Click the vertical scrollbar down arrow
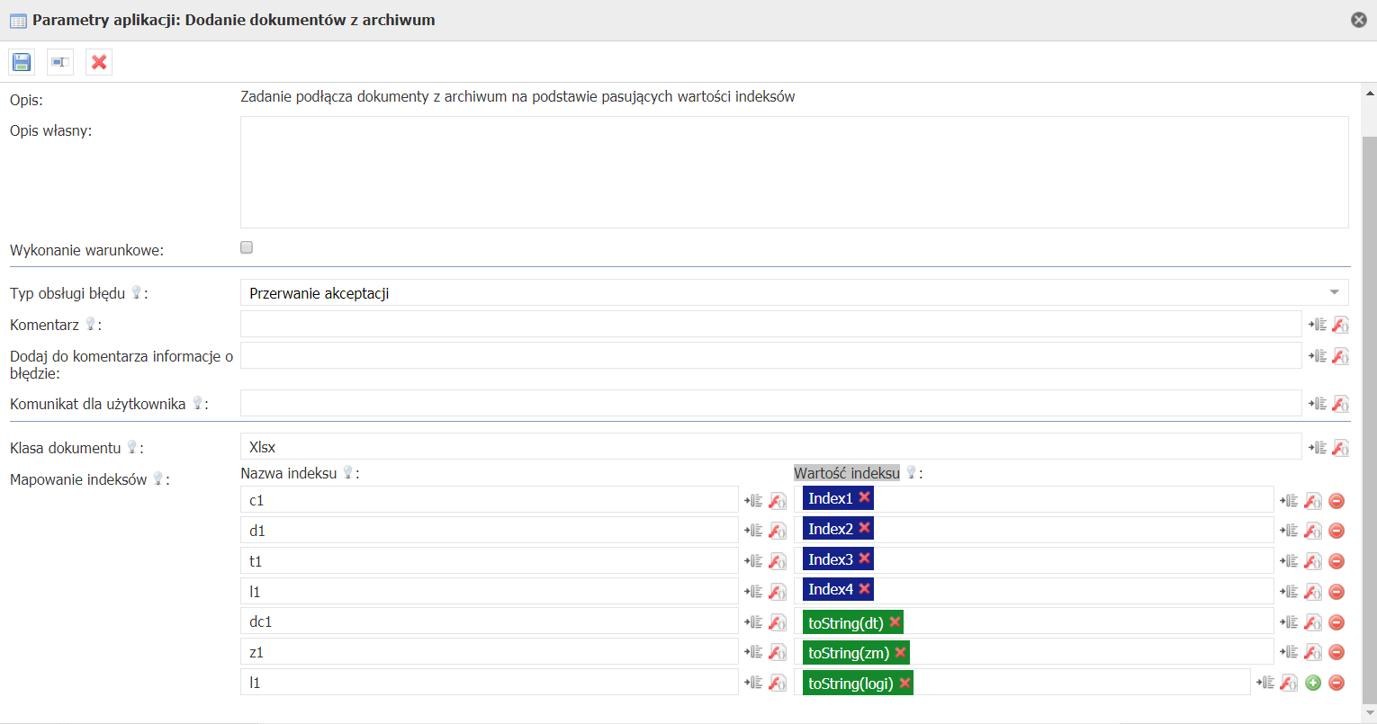 click(x=1370, y=712)
